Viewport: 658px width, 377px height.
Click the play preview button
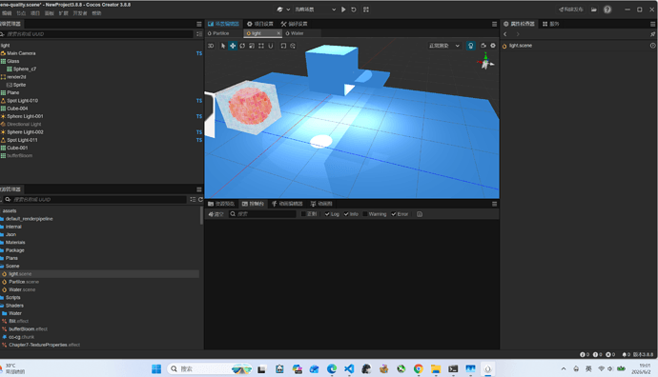click(343, 10)
